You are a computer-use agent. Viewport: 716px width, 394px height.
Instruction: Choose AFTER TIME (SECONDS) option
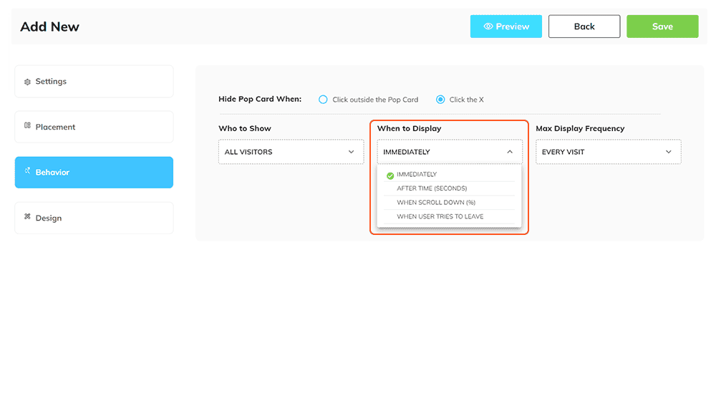(450, 188)
